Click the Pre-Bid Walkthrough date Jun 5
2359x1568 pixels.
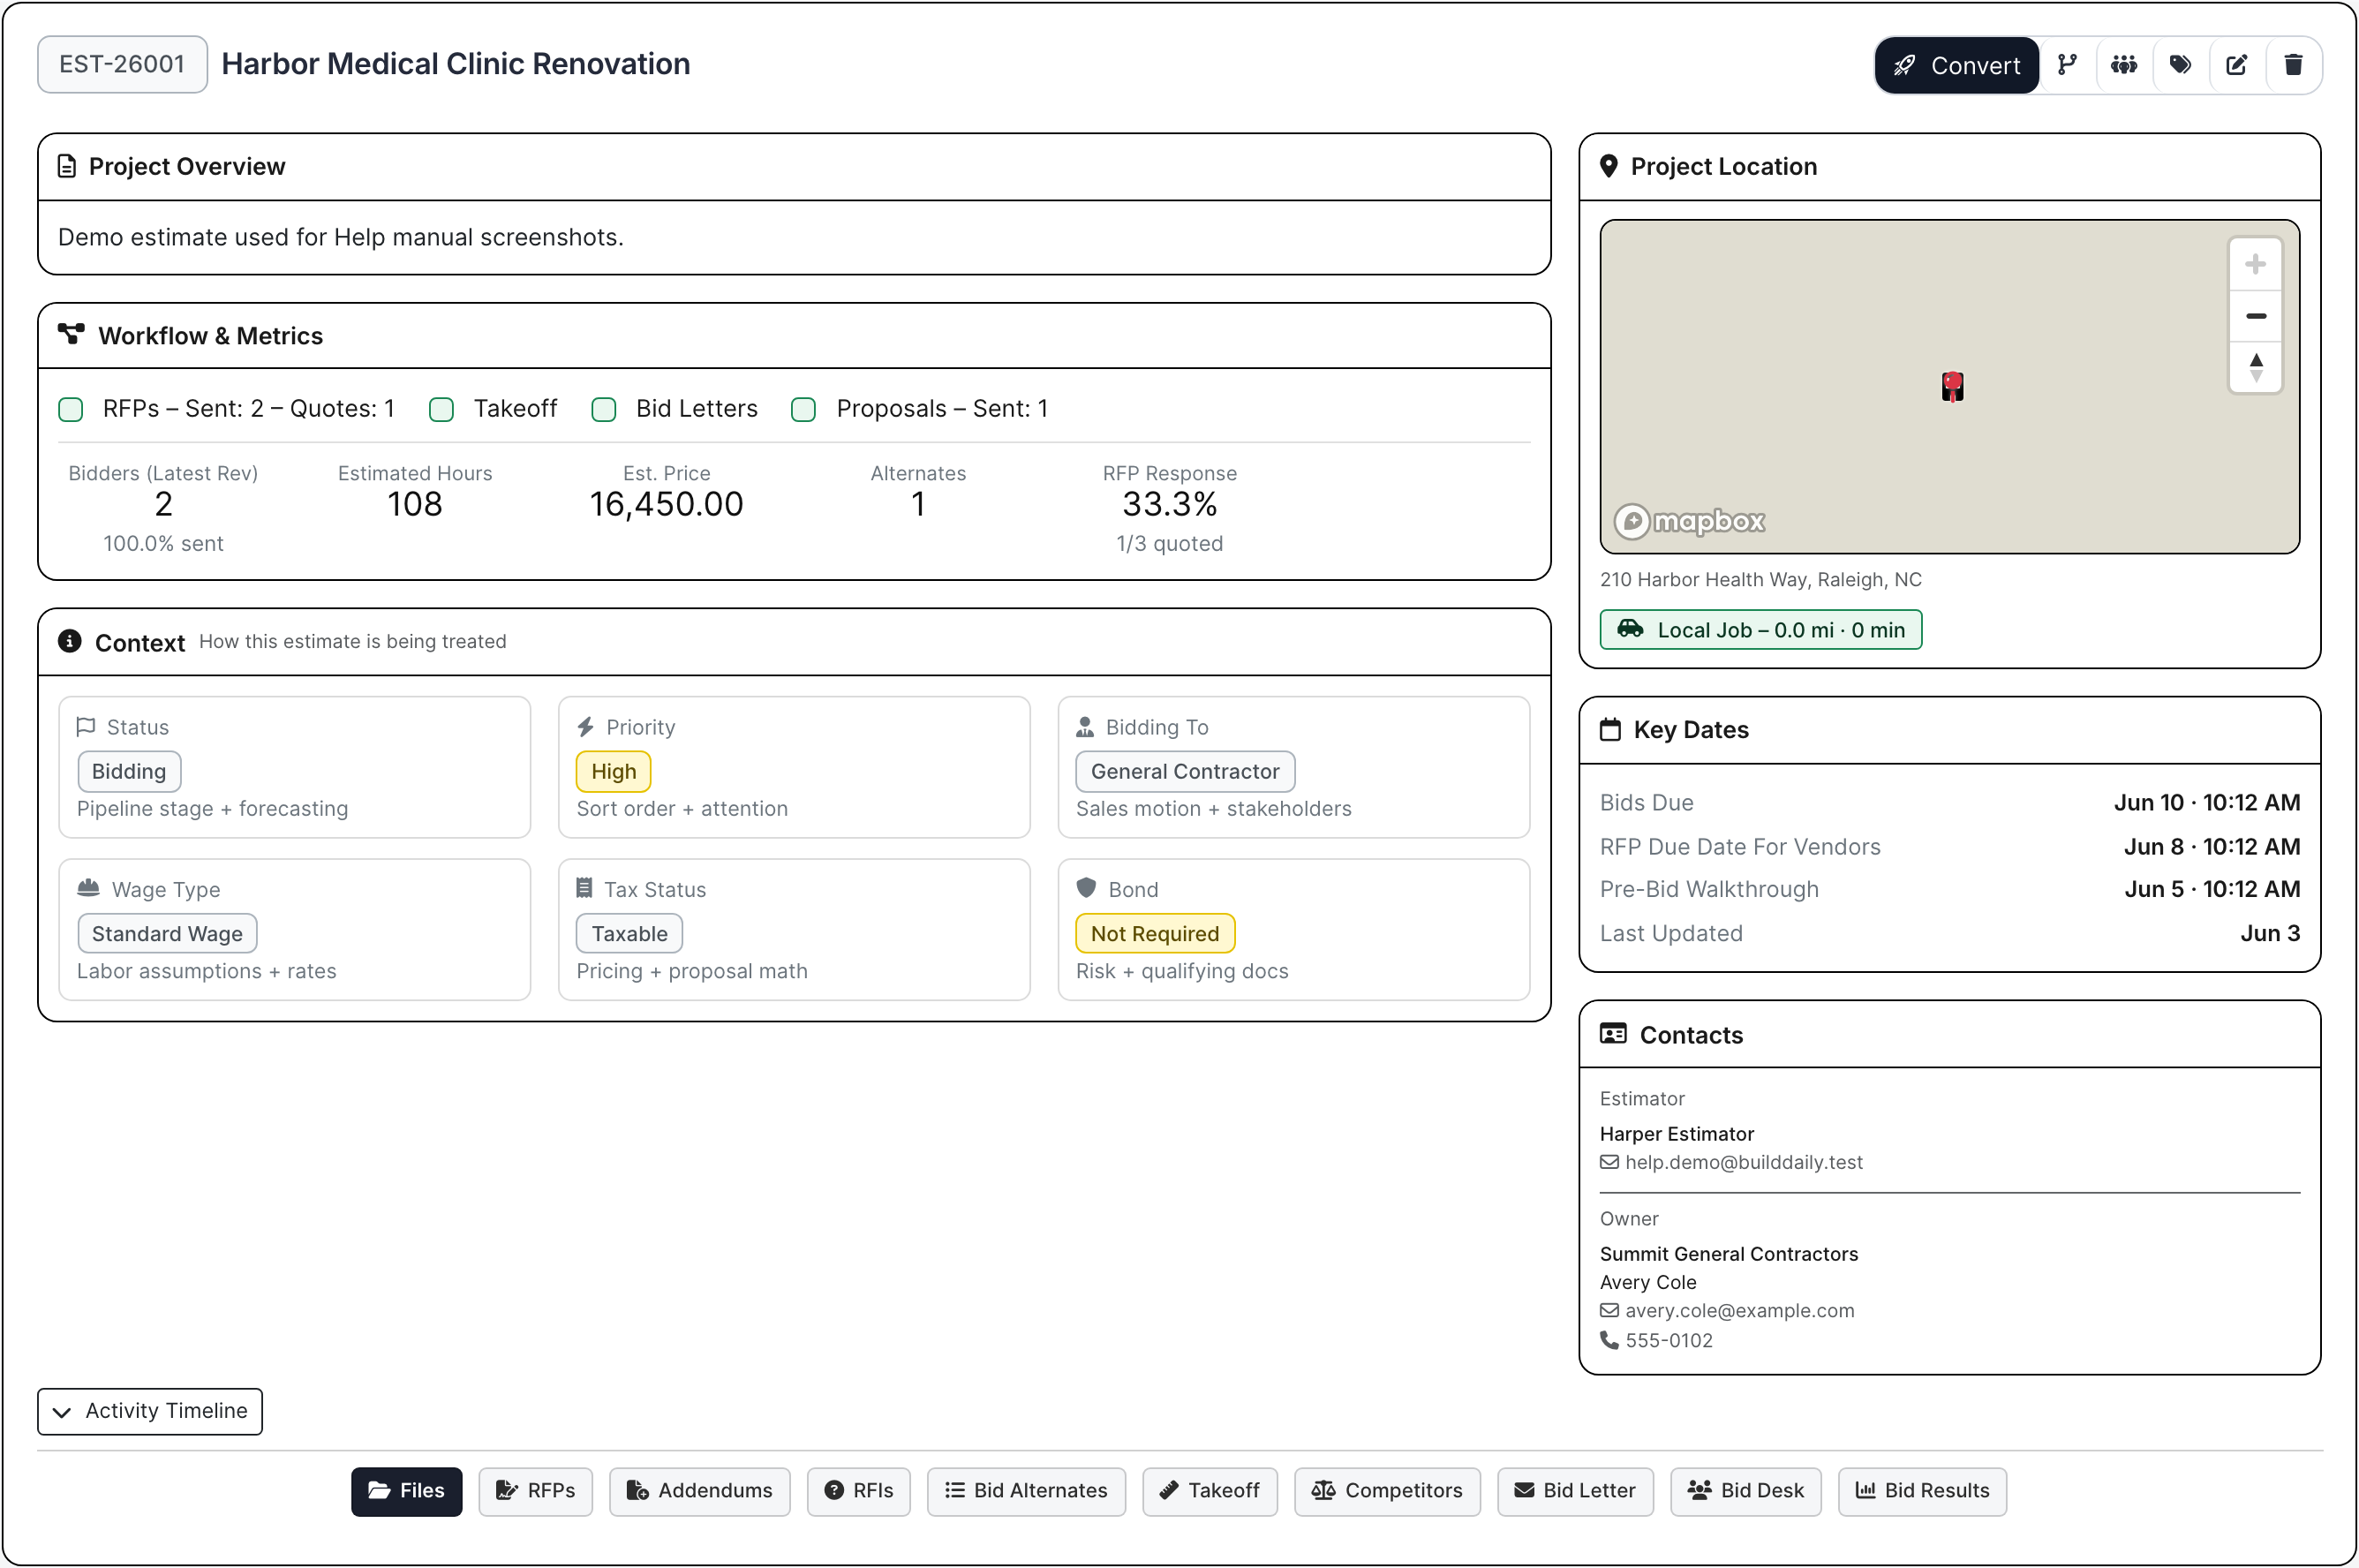tap(2212, 889)
